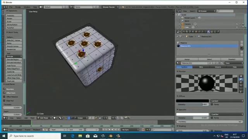This screenshot has width=248, height=139.
Task: Enable the scale manipulator icon in 3D header
Action: [x=75, y=118]
